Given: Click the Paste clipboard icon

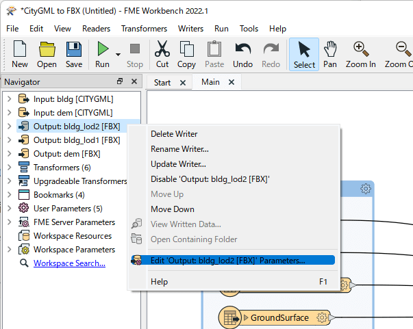Looking at the screenshot, I should 214,49.
